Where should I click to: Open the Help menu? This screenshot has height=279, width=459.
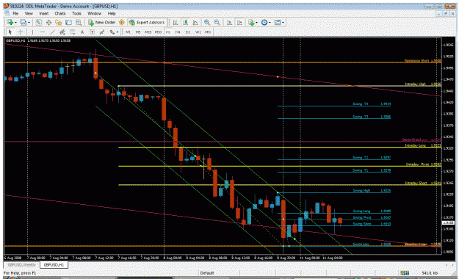(x=112, y=13)
